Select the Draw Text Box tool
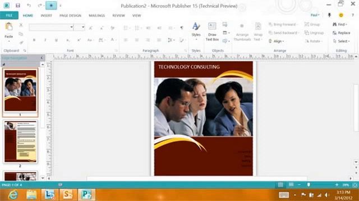Screen dimensions: 359x201 (212, 32)
